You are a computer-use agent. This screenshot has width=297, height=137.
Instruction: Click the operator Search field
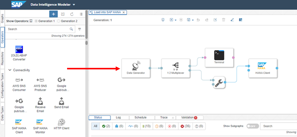point(38,29)
